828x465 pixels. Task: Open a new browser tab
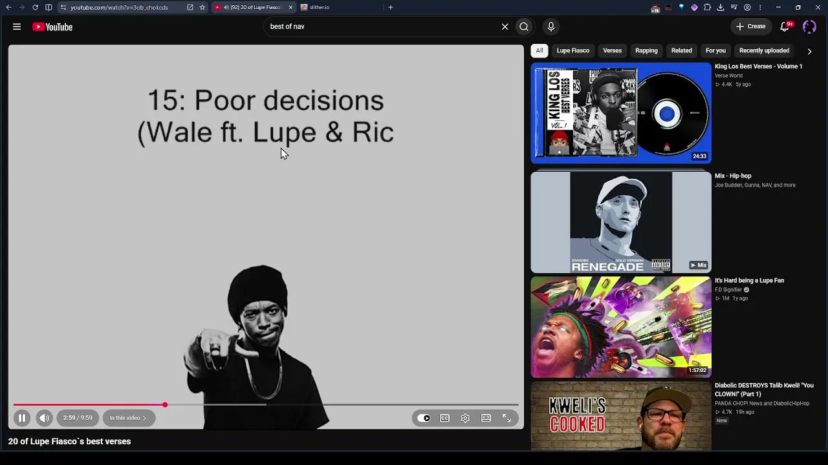click(x=390, y=7)
